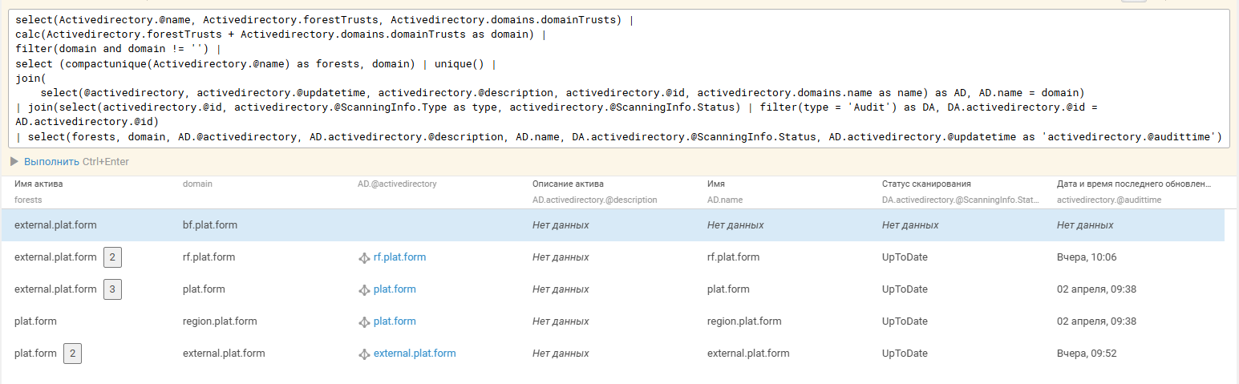Sort by Описание актива column header

click(x=568, y=184)
